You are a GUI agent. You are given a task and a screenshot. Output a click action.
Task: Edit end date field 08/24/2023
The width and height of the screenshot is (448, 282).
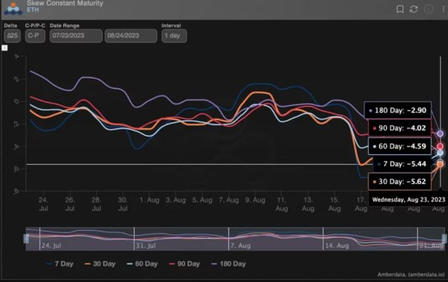(x=131, y=36)
